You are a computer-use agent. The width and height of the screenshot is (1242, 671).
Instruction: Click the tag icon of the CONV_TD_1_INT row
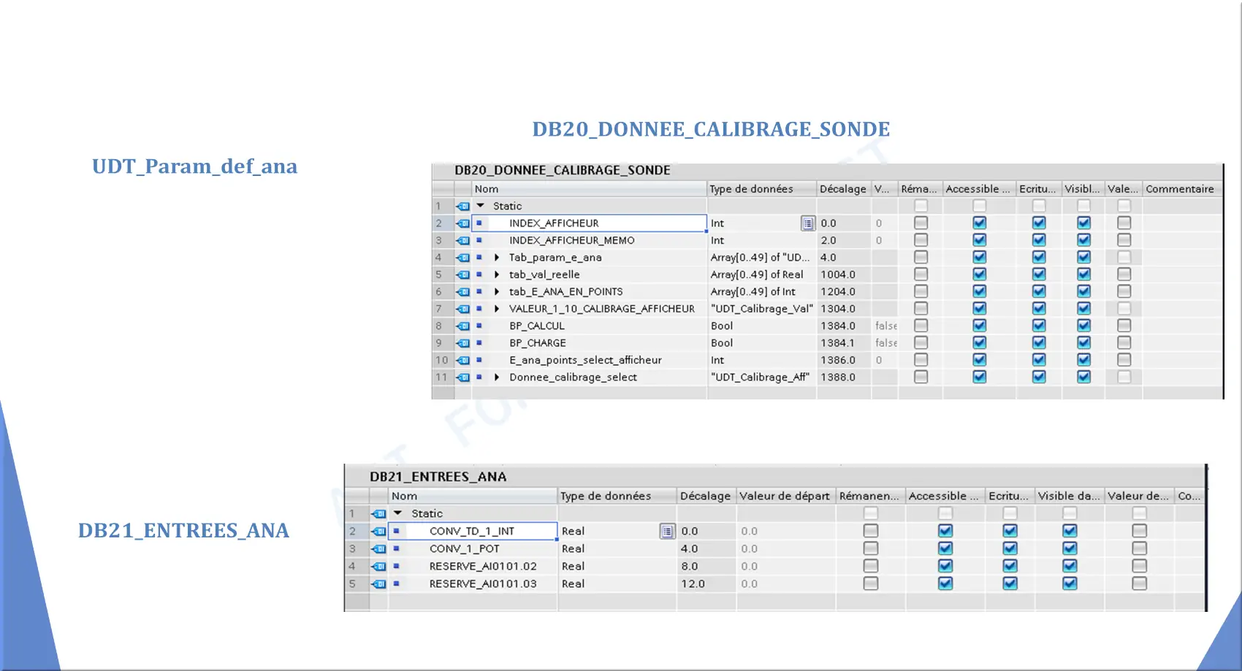(x=378, y=532)
